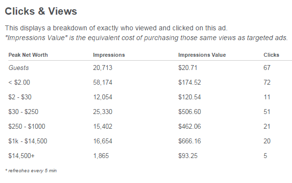Click the 'refreshes every 5 min' note
The height and width of the screenshot is (183, 292).
coord(31,171)
